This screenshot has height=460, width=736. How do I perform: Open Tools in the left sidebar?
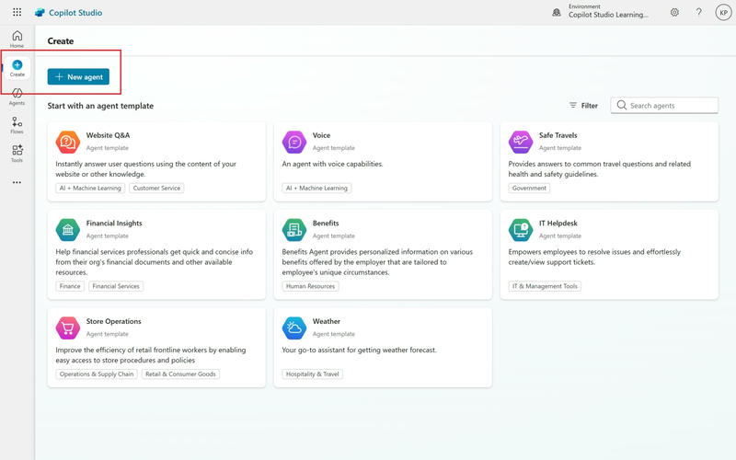point(17,154)
